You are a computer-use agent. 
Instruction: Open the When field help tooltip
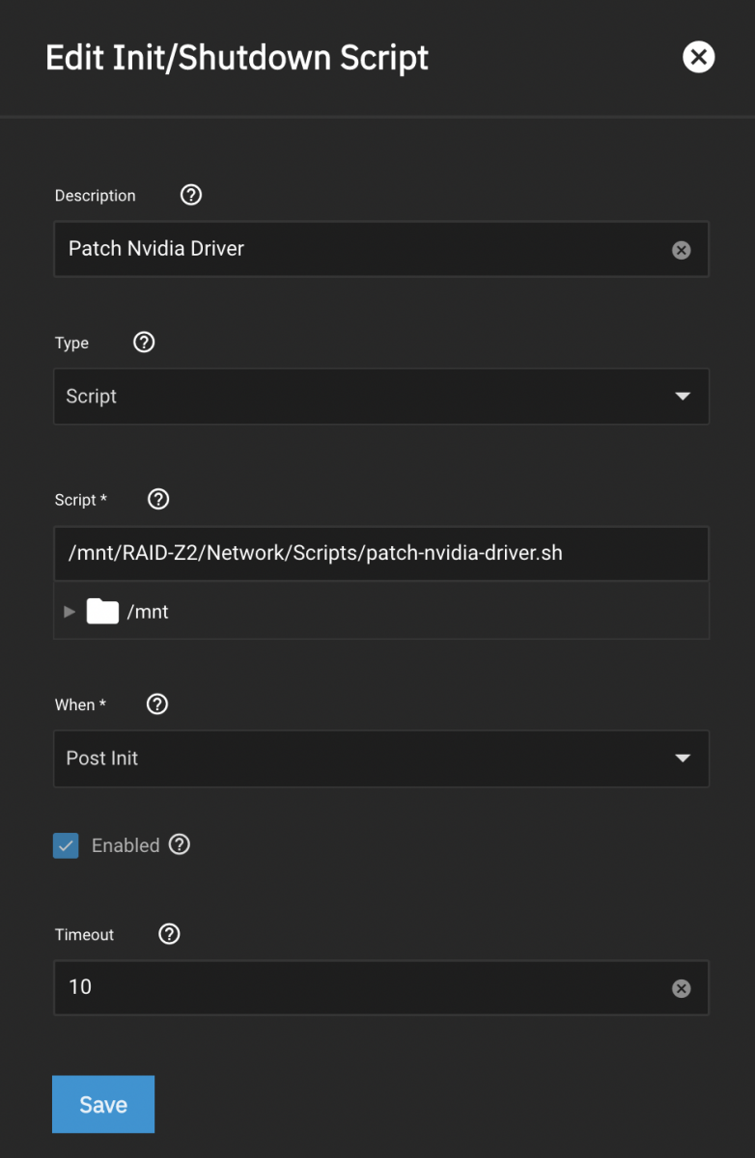pos(156,704)
